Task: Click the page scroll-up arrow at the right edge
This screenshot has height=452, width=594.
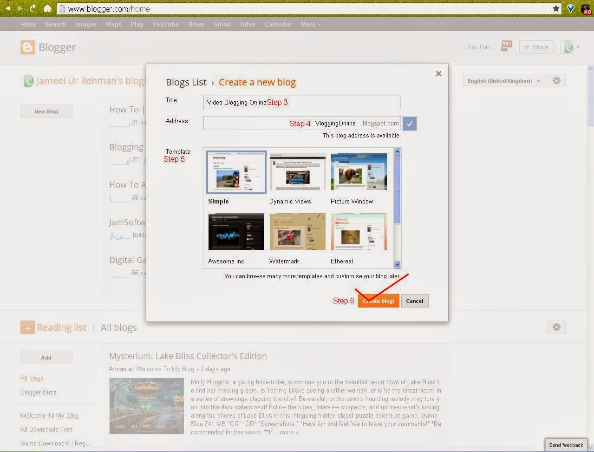Action: (590, 68)
